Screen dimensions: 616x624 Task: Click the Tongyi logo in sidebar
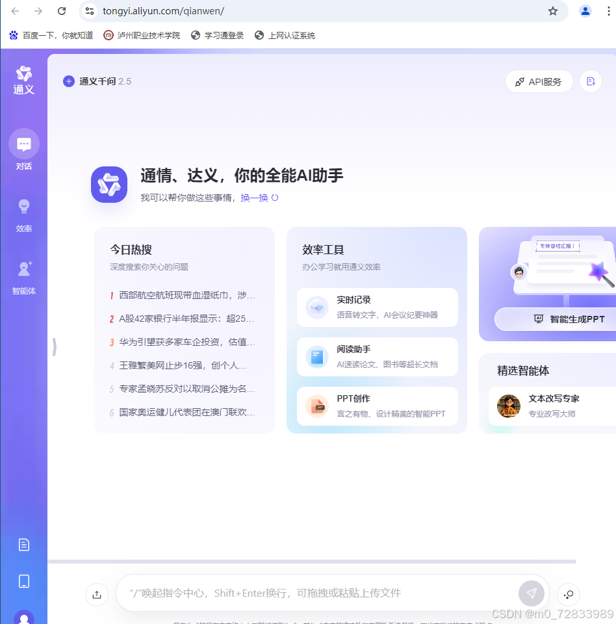coord(24,79)
